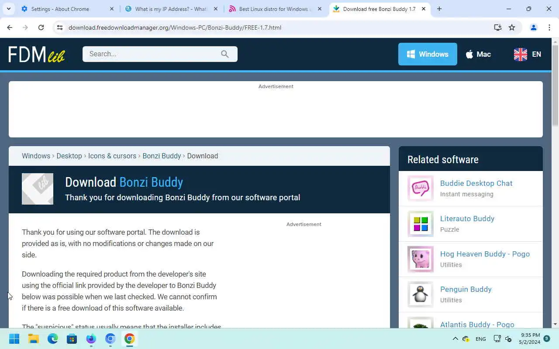Reload the current page

click(x=41, y=27)
